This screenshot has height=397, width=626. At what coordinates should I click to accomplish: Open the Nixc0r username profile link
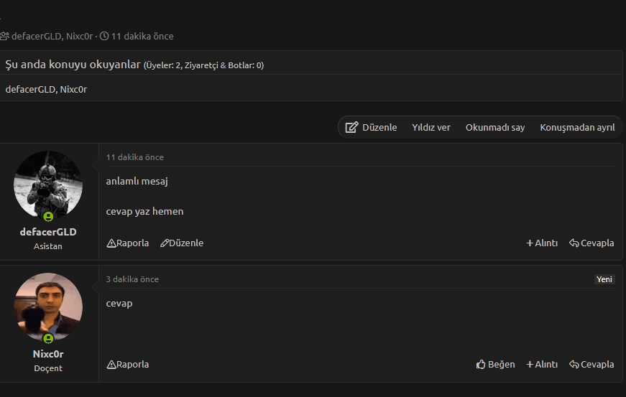pos(48,354)
